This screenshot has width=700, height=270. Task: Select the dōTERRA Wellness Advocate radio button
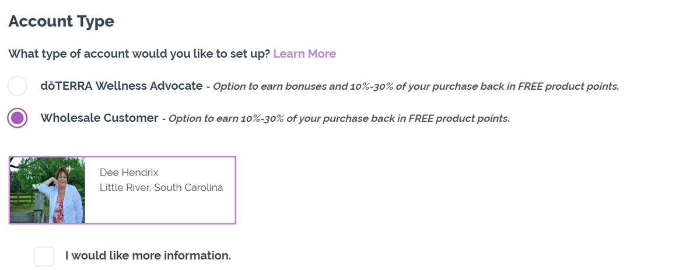(x=17, y=86)
